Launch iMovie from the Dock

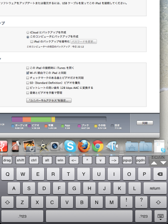click(43, 146)
